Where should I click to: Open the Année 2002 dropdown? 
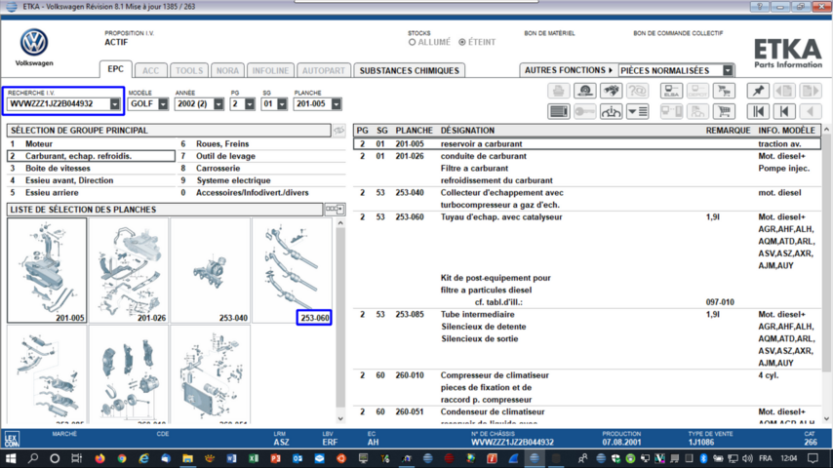click(218, 104)
